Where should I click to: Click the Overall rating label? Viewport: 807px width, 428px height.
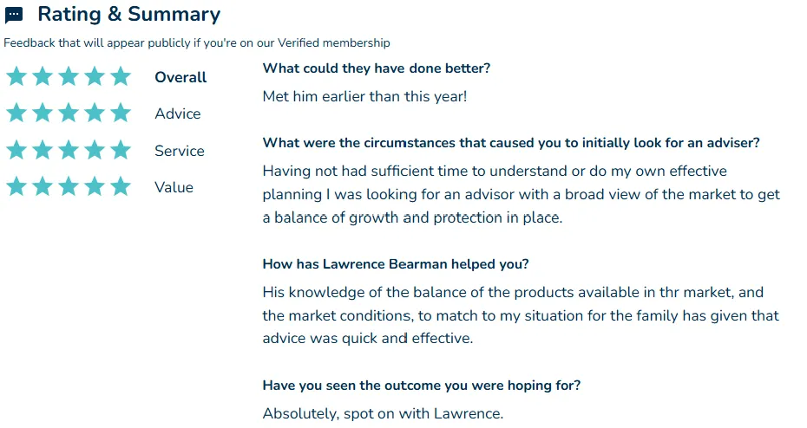[180, 77]
